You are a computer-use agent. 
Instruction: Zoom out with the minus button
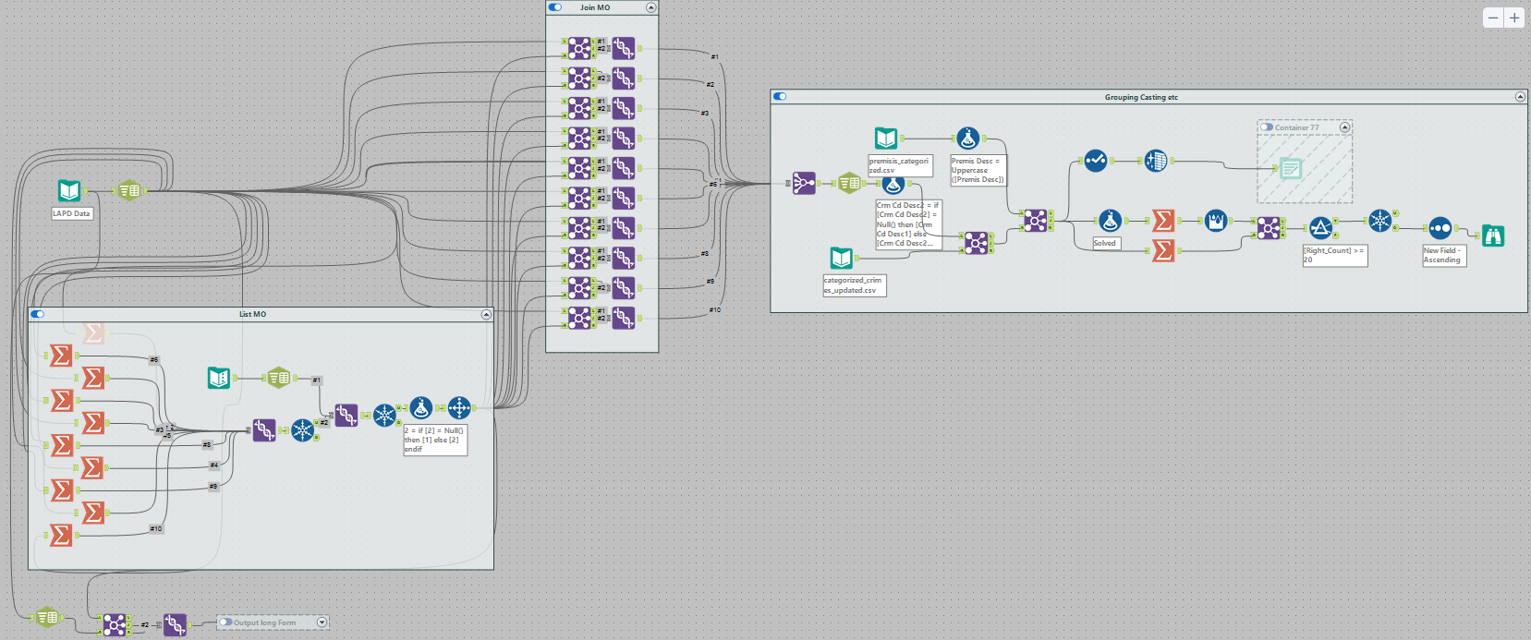pos(1493,18)
